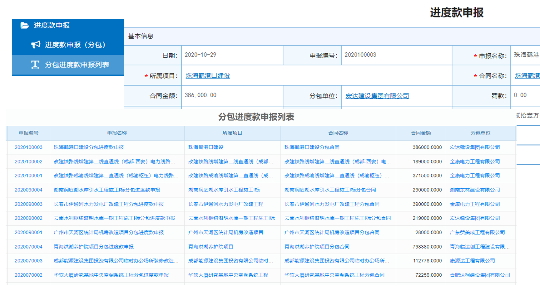540x295 pixels.
Task: Open report number 2020090004
Action: point(28,190)
